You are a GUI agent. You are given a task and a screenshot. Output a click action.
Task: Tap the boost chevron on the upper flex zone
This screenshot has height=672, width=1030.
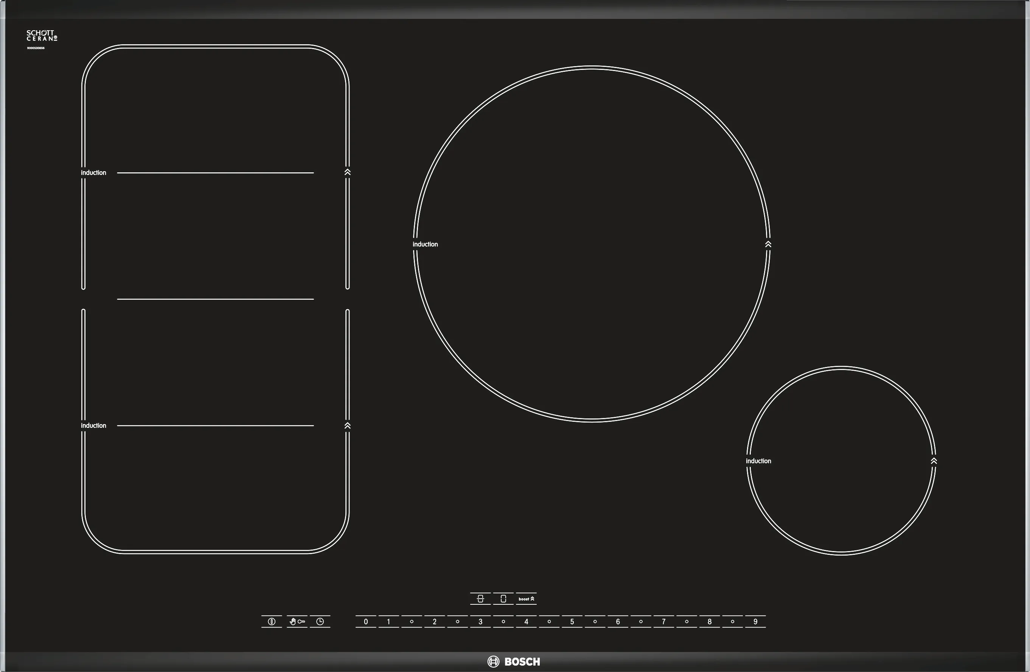[347, 172]
